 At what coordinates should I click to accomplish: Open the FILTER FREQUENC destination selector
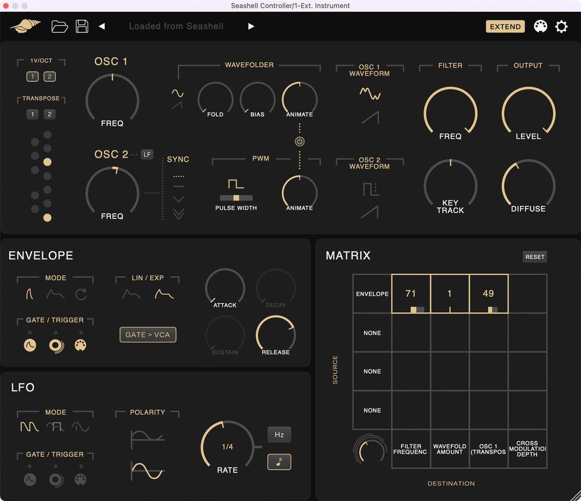click(x=411, y=449)
